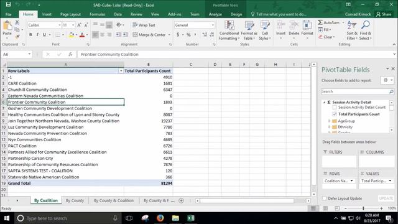398x224 pixels.
Task: Click AutoSum button
Action: point(329,22)
